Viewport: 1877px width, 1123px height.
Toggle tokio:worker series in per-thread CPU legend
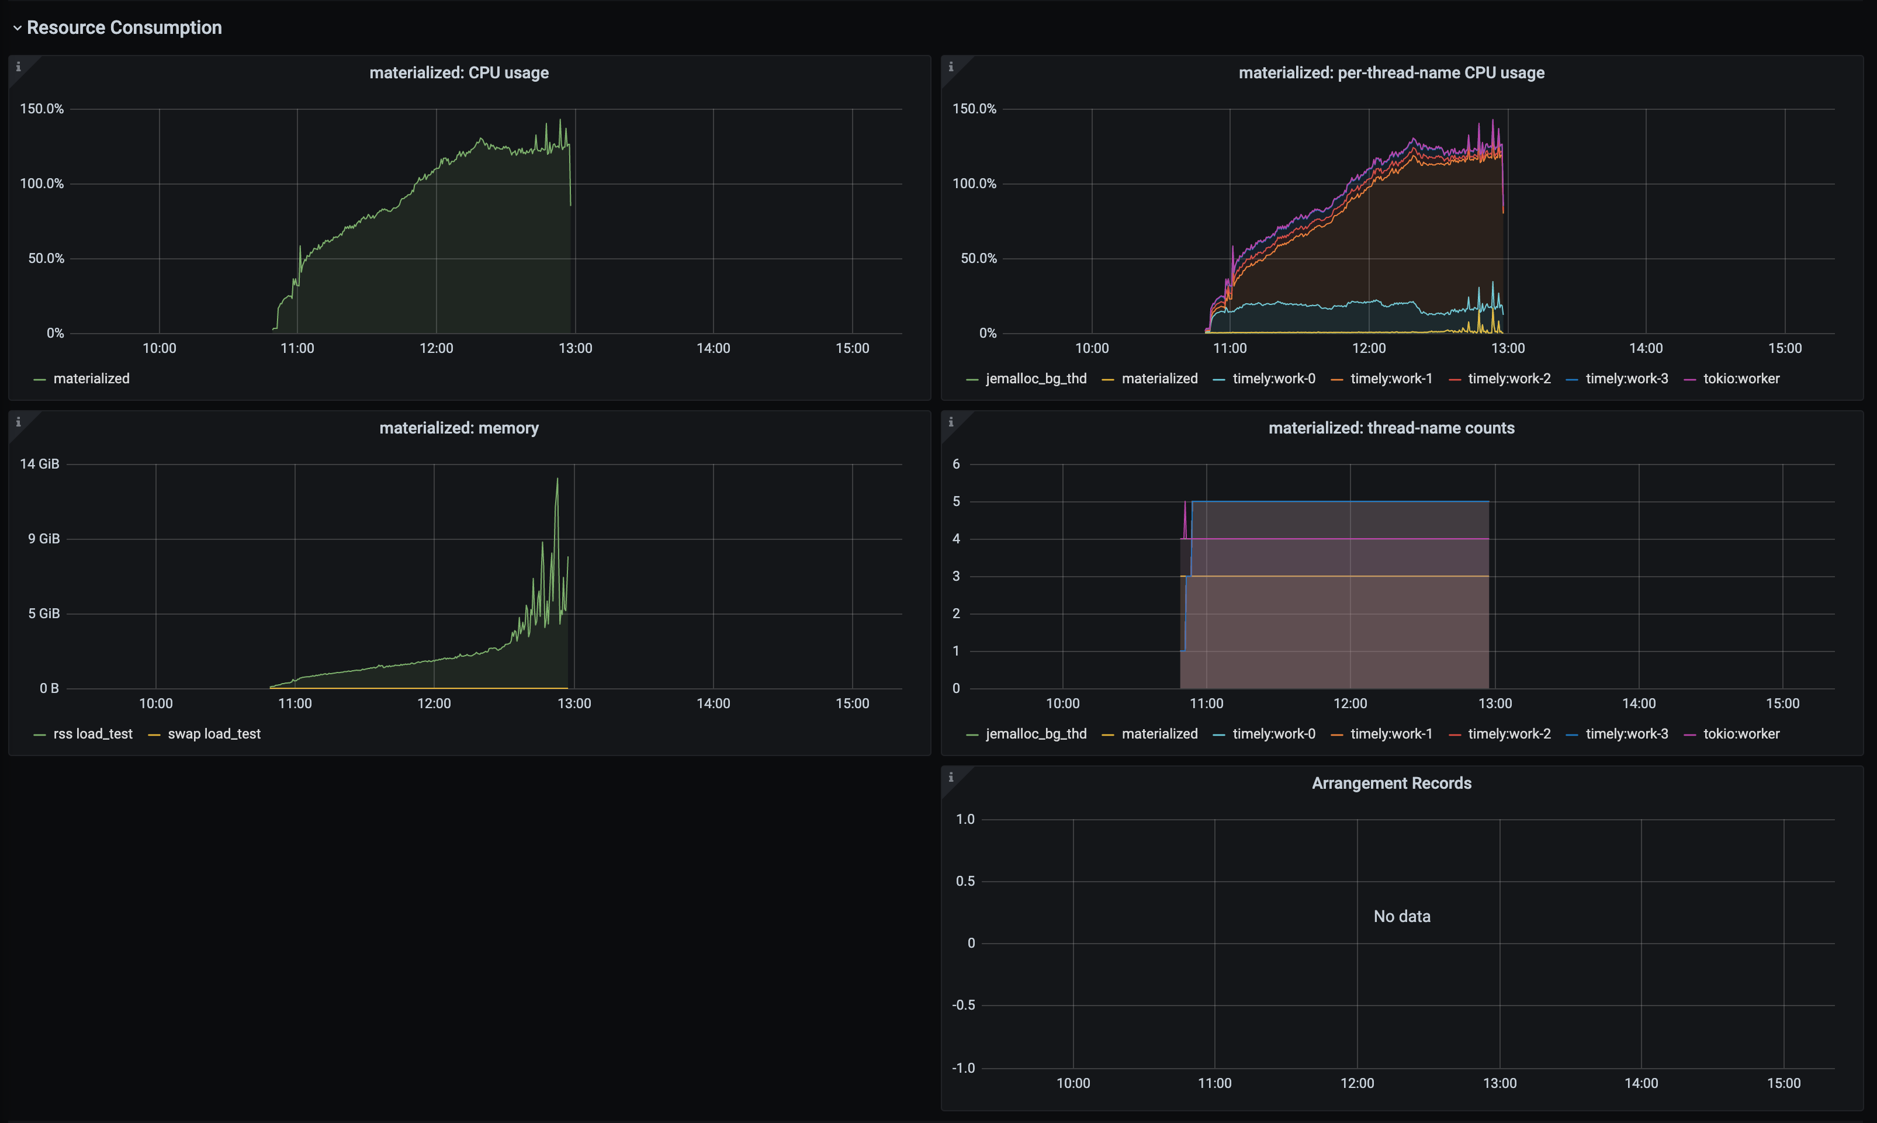point(1741,379)
